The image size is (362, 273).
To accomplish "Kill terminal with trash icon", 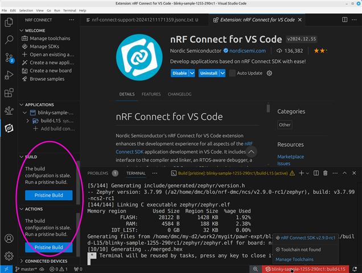I will coord(326,173).
